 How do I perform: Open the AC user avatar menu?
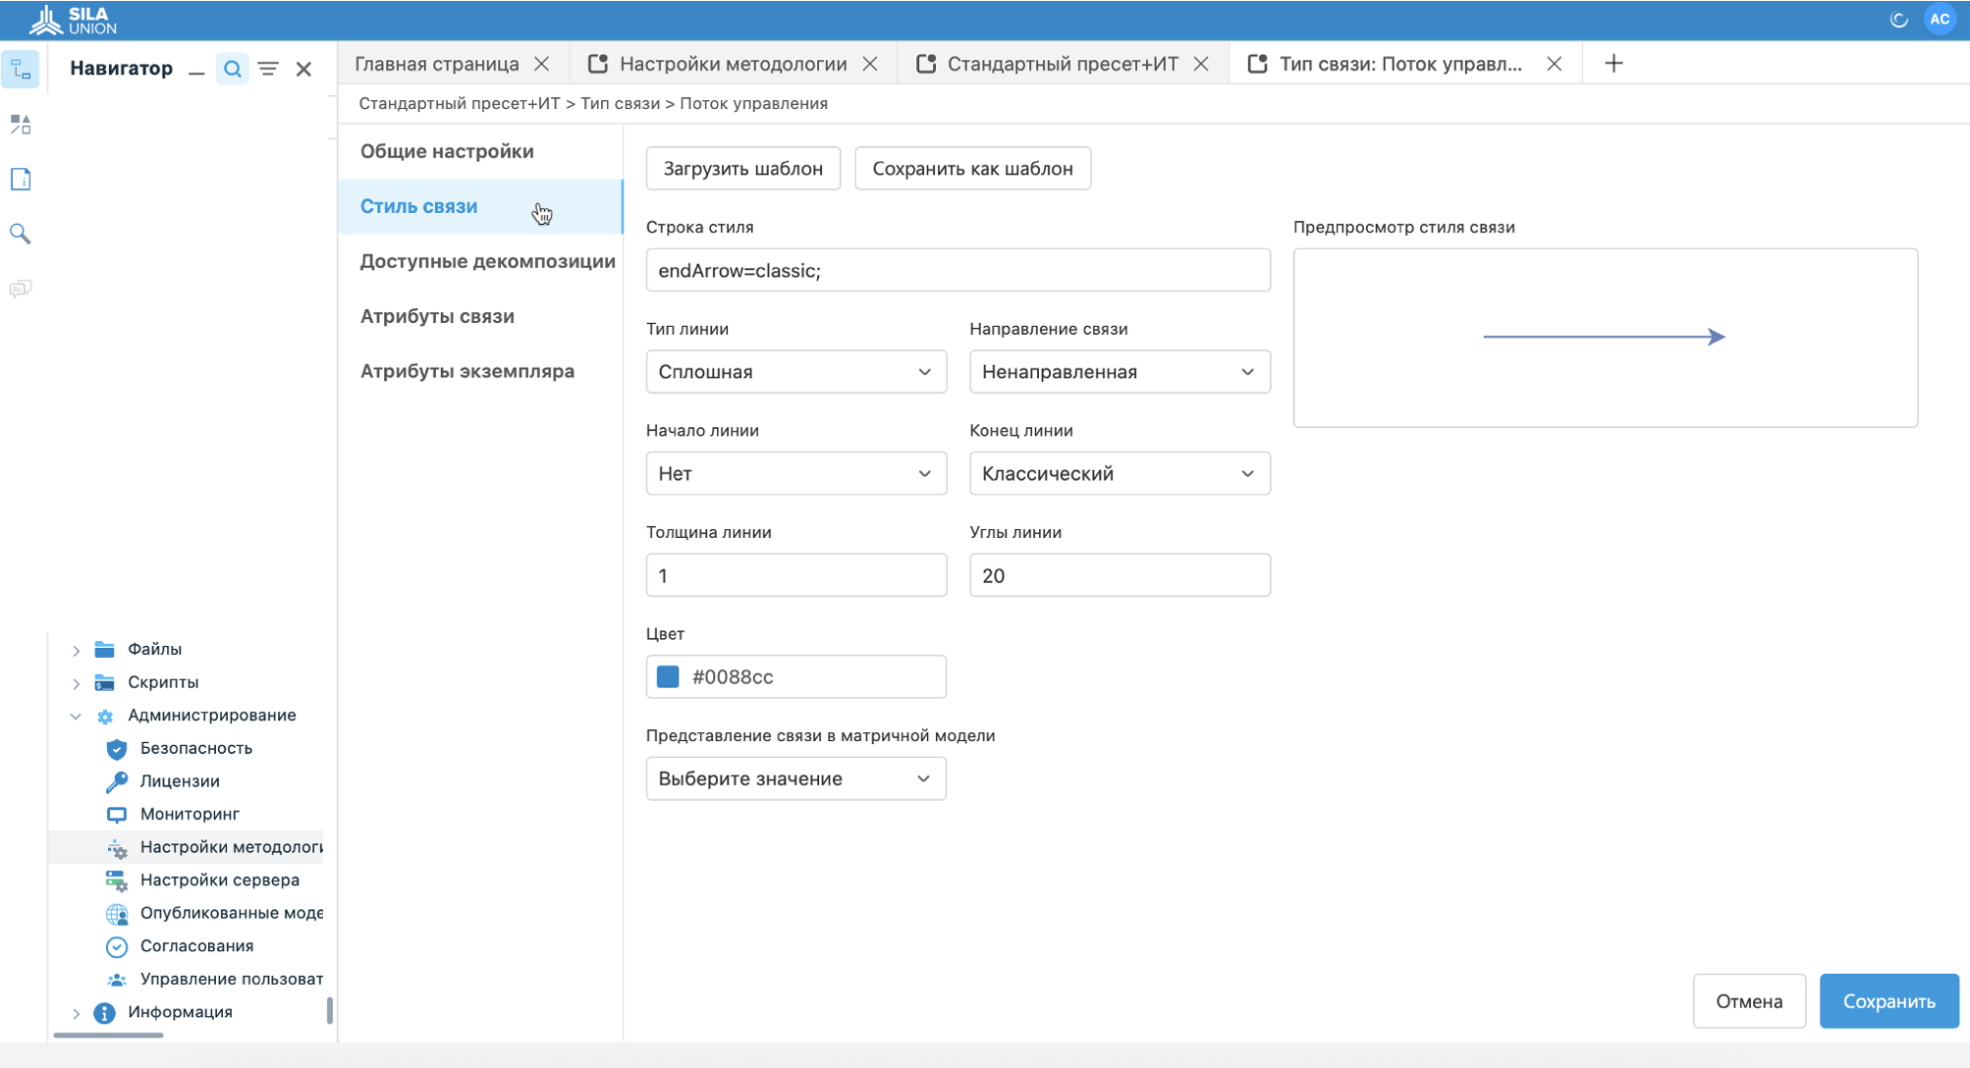point(1940,20)
